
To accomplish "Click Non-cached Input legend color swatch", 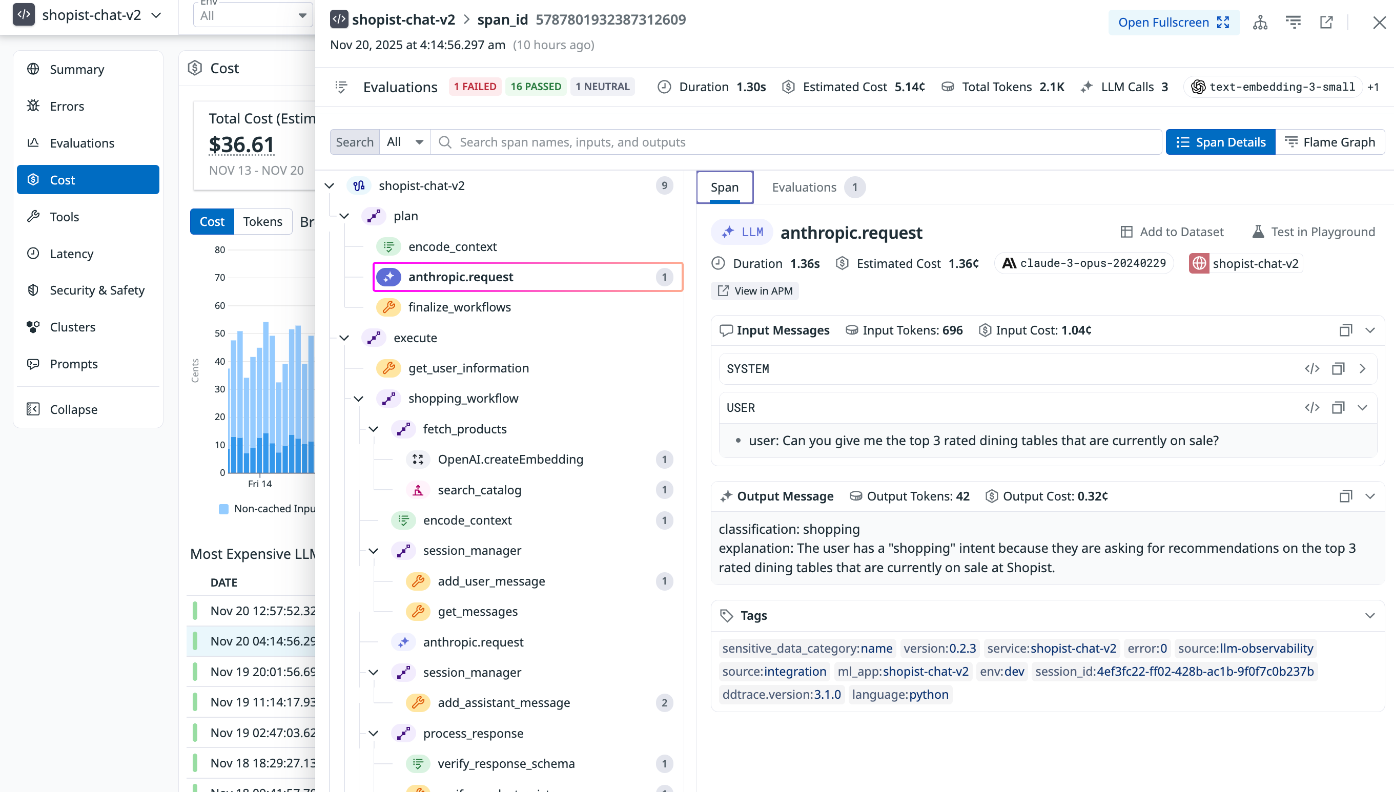I will tap(223, 509).
